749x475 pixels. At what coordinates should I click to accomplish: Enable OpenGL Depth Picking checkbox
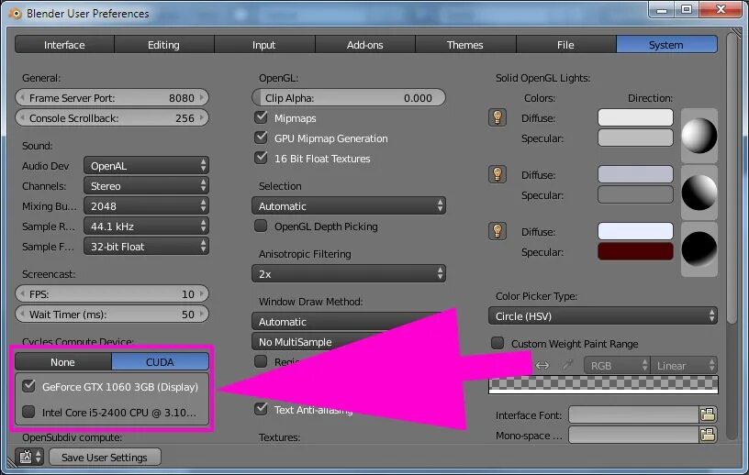tap(261, 226)
